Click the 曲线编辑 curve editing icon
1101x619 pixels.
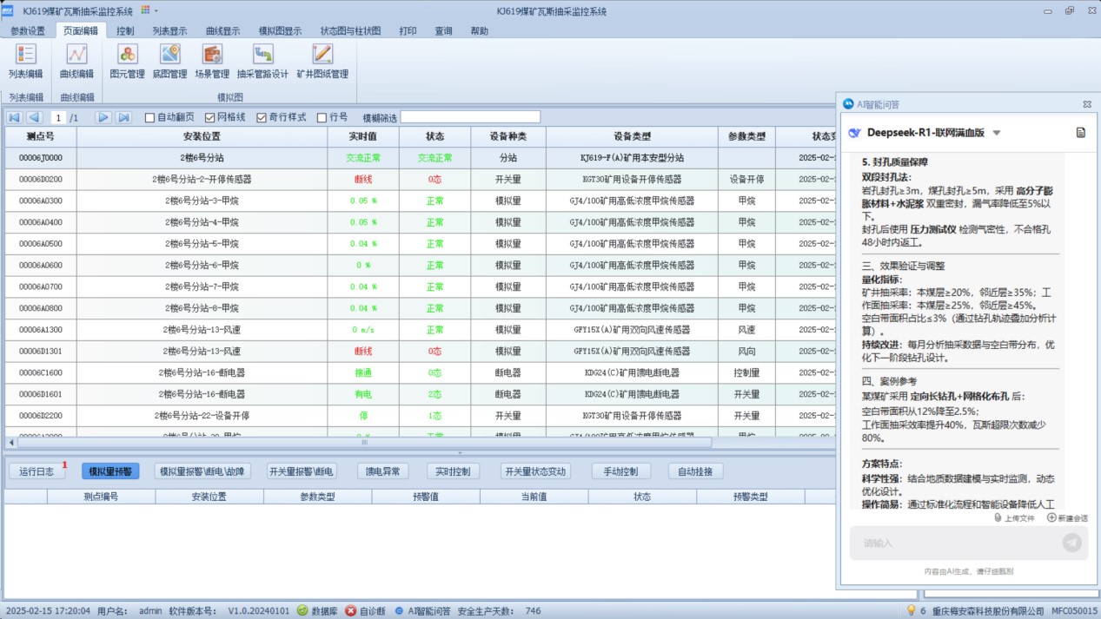pos(76,61)
